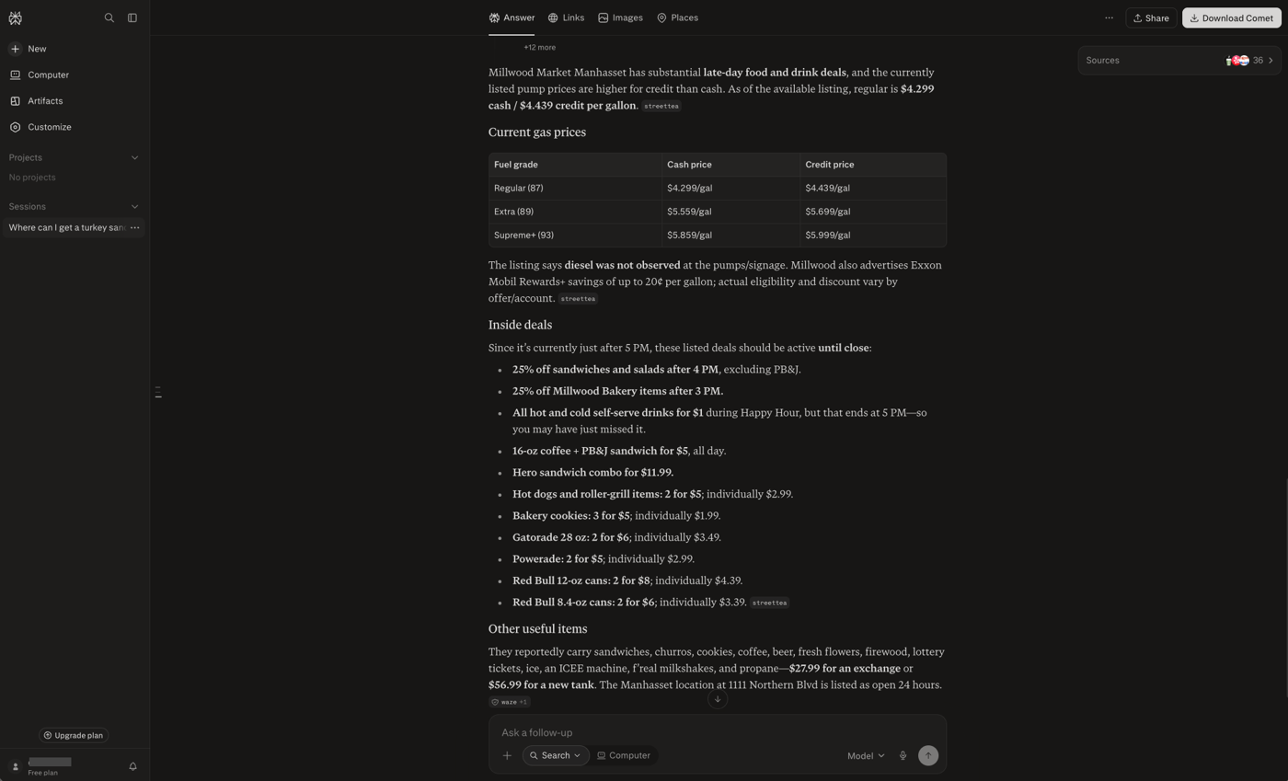Screen dimensions: 1288x781
Task: Collapse the Sessions section chevron
Action: coord(134,206)
